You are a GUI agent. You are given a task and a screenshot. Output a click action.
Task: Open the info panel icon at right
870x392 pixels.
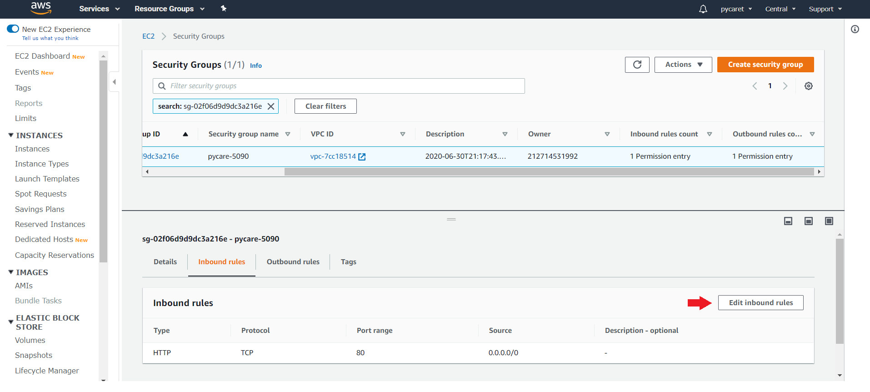tap(855, 30)
